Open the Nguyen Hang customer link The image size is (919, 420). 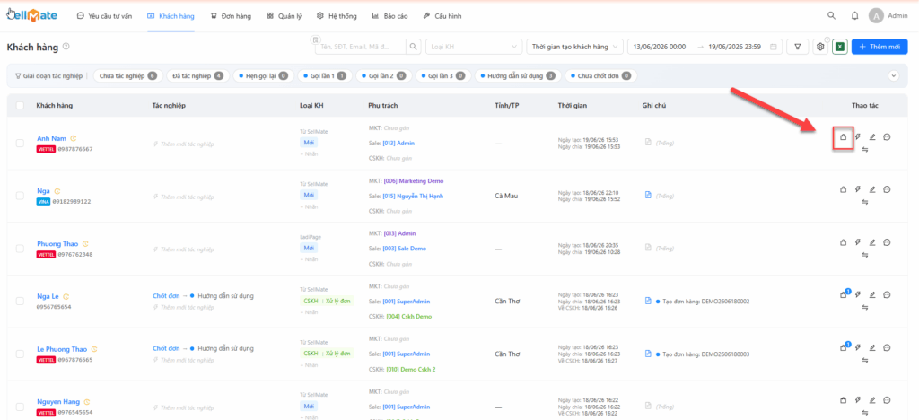(58, 402)
